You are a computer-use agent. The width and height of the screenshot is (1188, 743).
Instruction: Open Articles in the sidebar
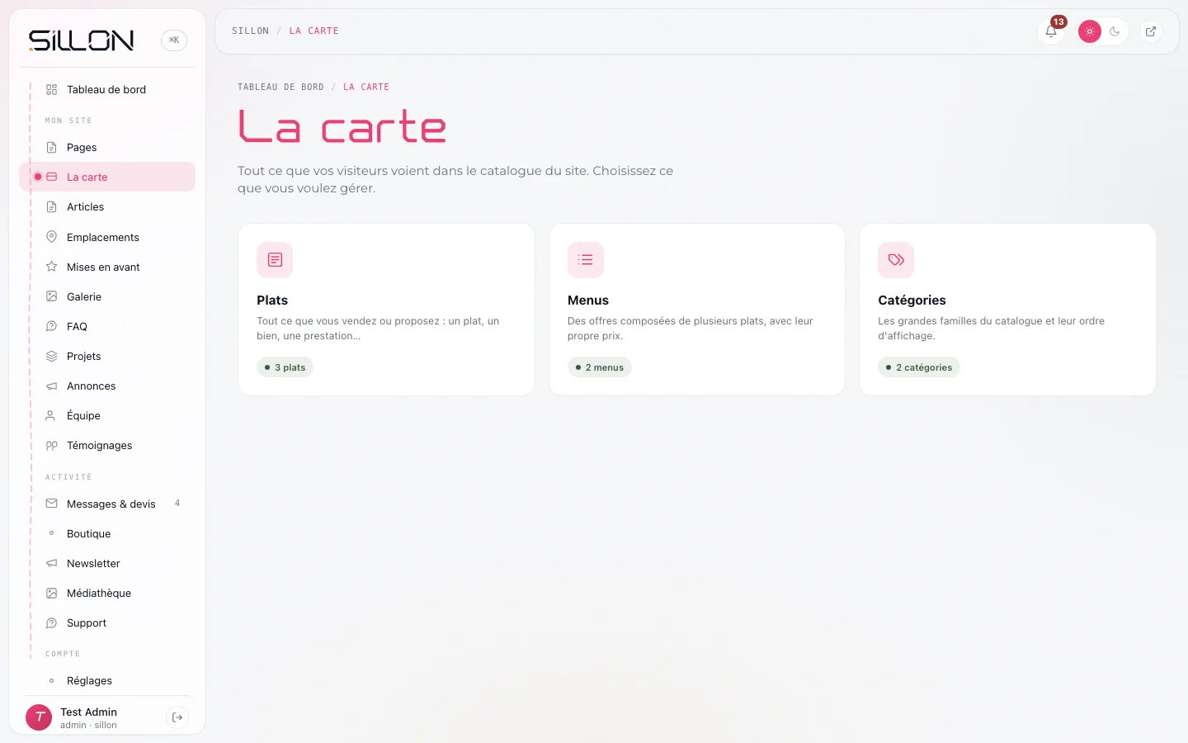point(107,206)
